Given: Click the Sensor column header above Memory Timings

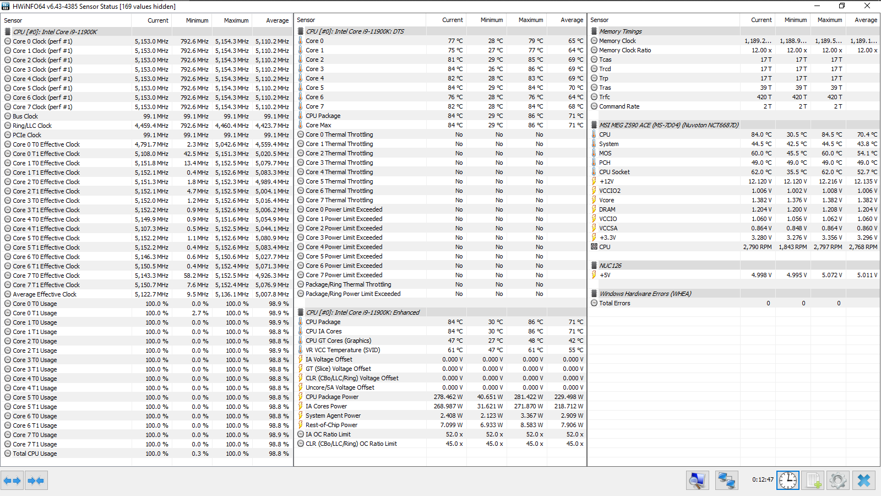Looking at the screenshot, I should 664,20.
